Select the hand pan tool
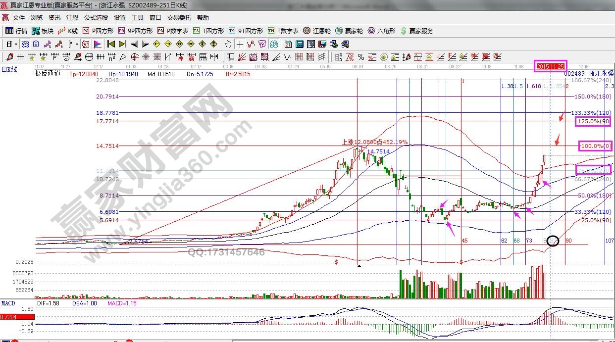 [228, 44]
